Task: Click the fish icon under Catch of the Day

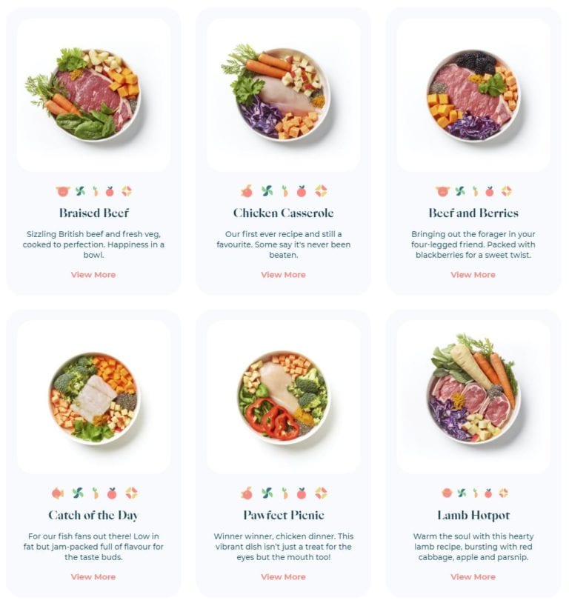Action: (58, 493)
